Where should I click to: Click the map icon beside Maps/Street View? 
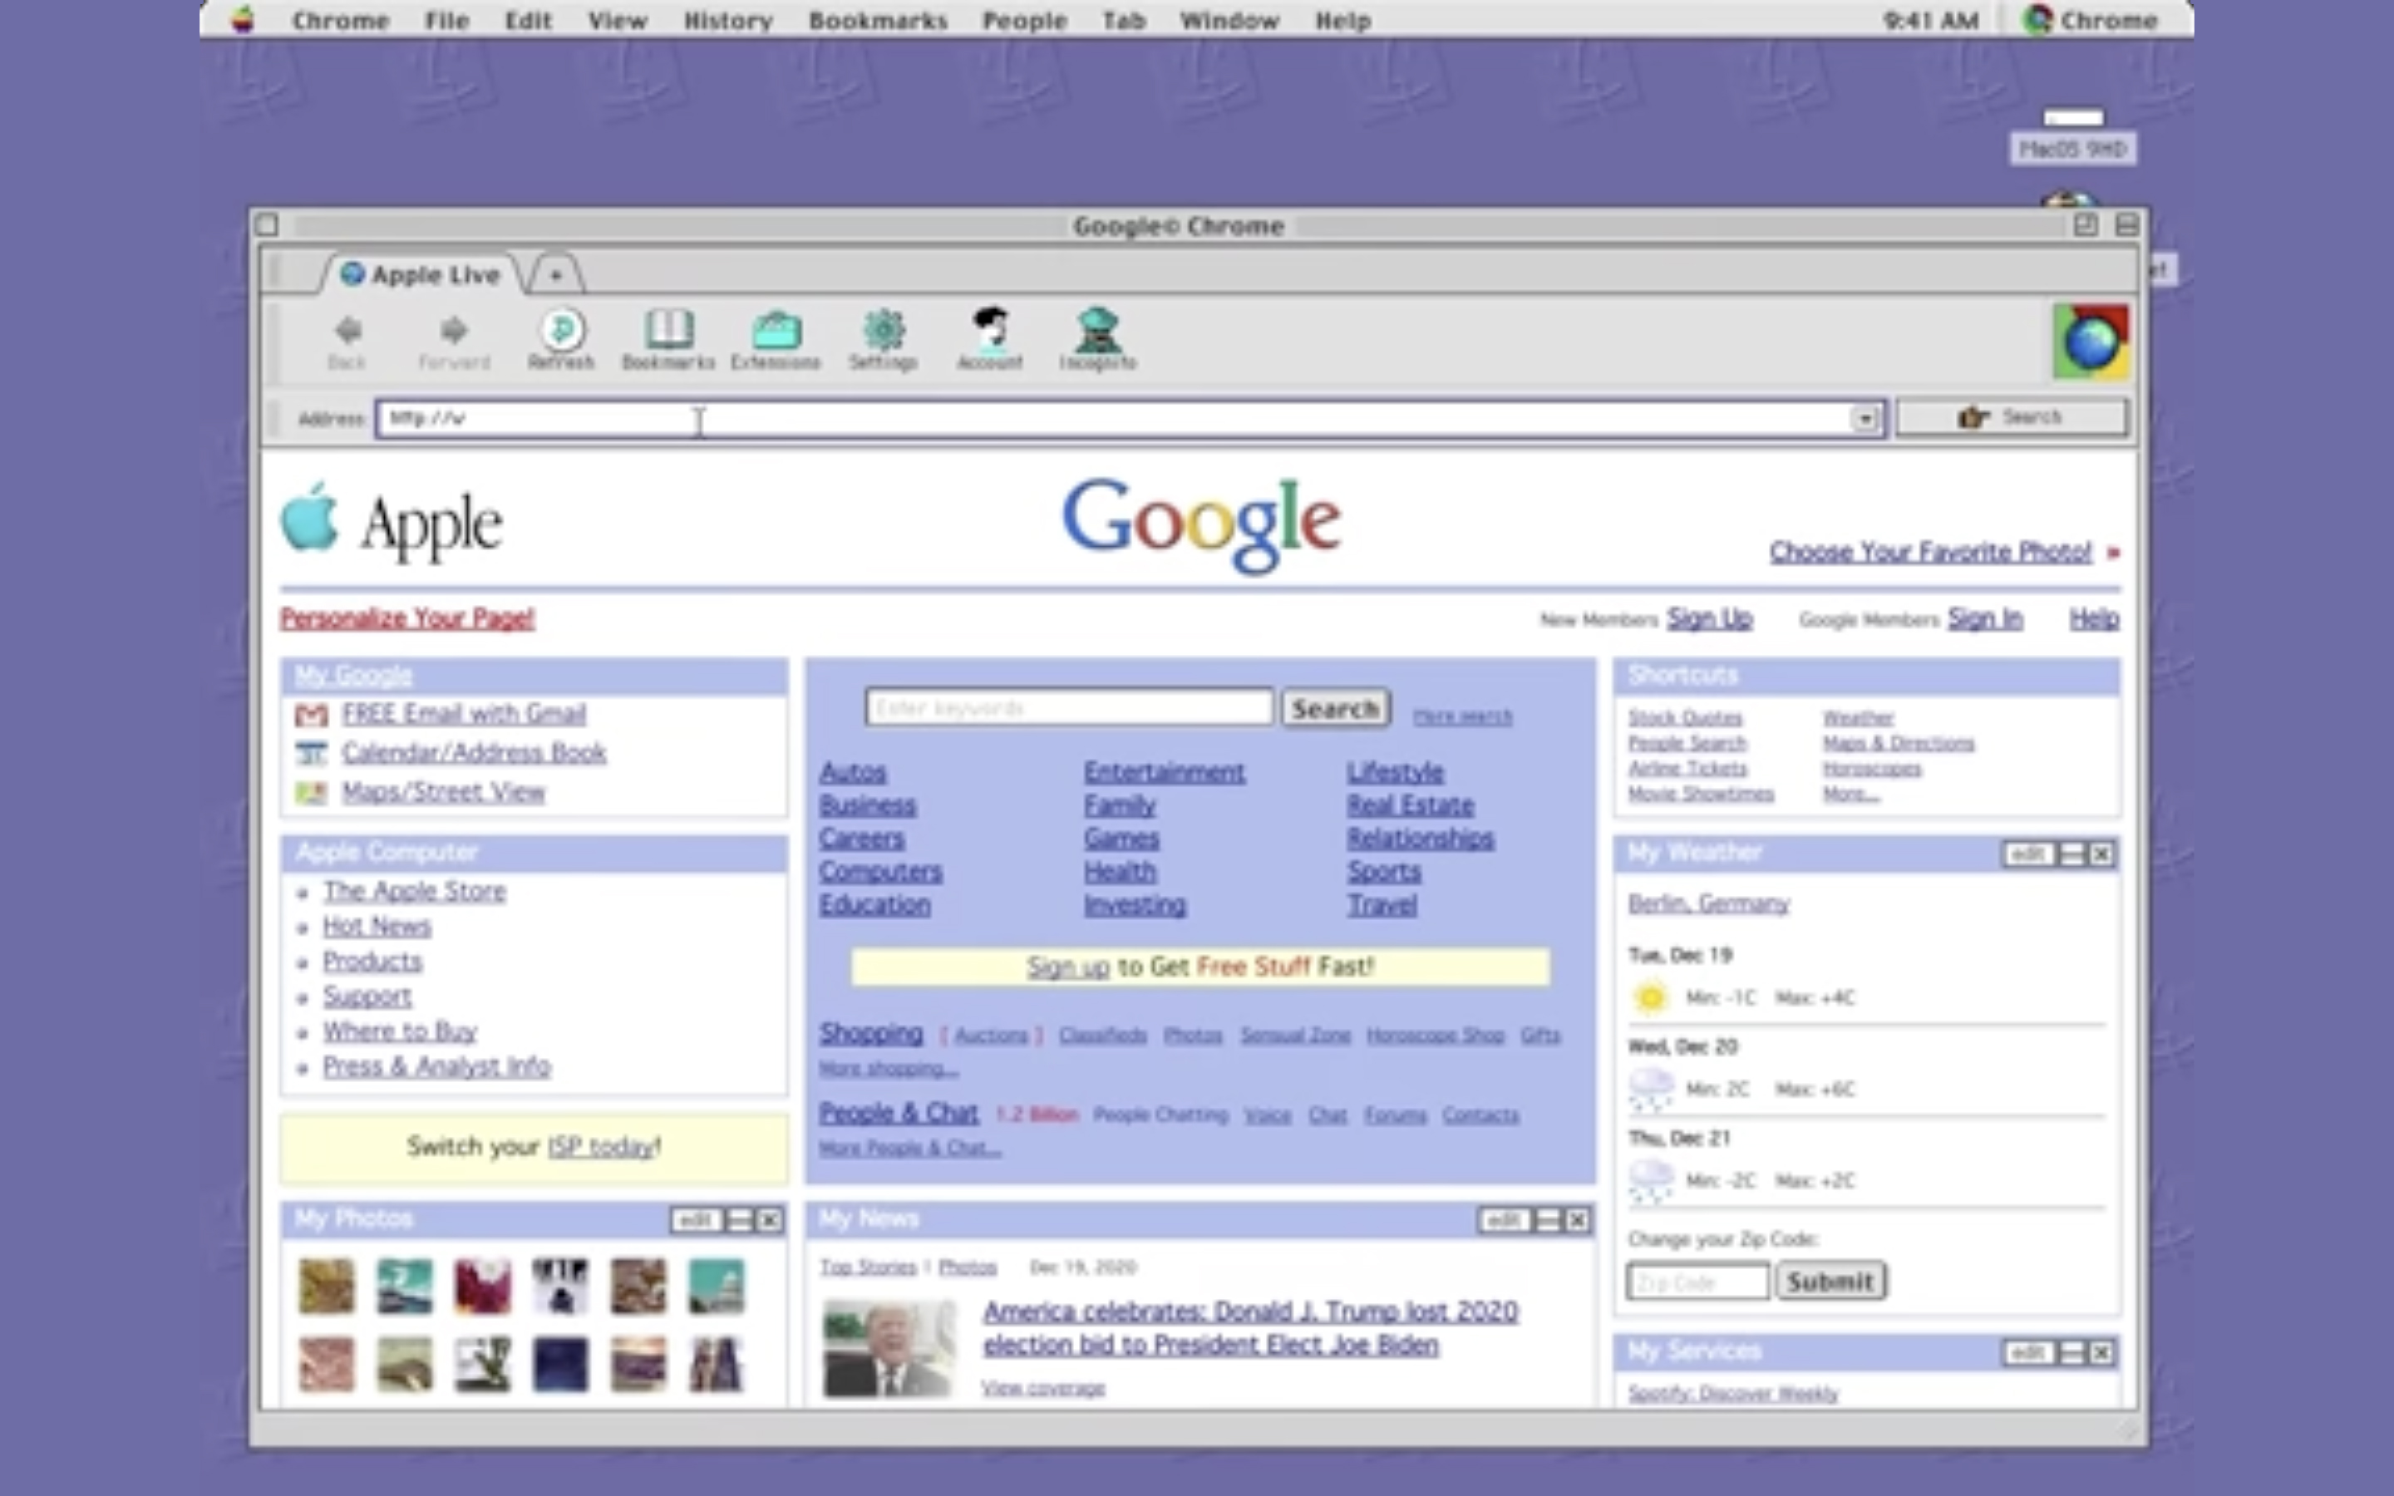312,793
